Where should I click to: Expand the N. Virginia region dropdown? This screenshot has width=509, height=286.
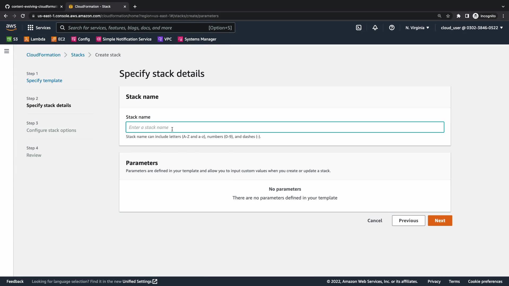pyautogui.click(x=417, y=28)
